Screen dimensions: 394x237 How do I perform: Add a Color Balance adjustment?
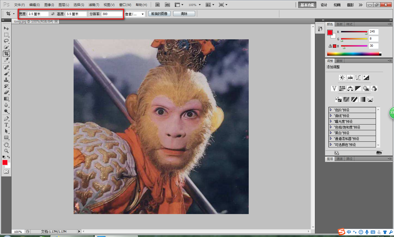pyautogui.click(x=350, y=88)
